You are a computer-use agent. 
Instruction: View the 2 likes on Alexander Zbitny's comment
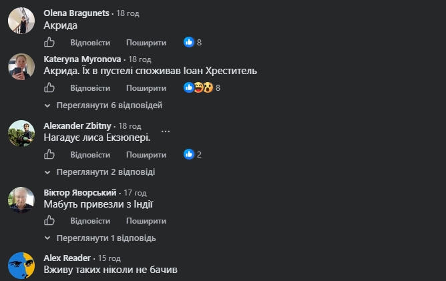[x=192, y=154]
